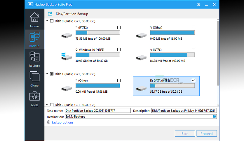244x141 pixels.
Task: Click the D: DATA usage bar
Action: coord(172,86)
